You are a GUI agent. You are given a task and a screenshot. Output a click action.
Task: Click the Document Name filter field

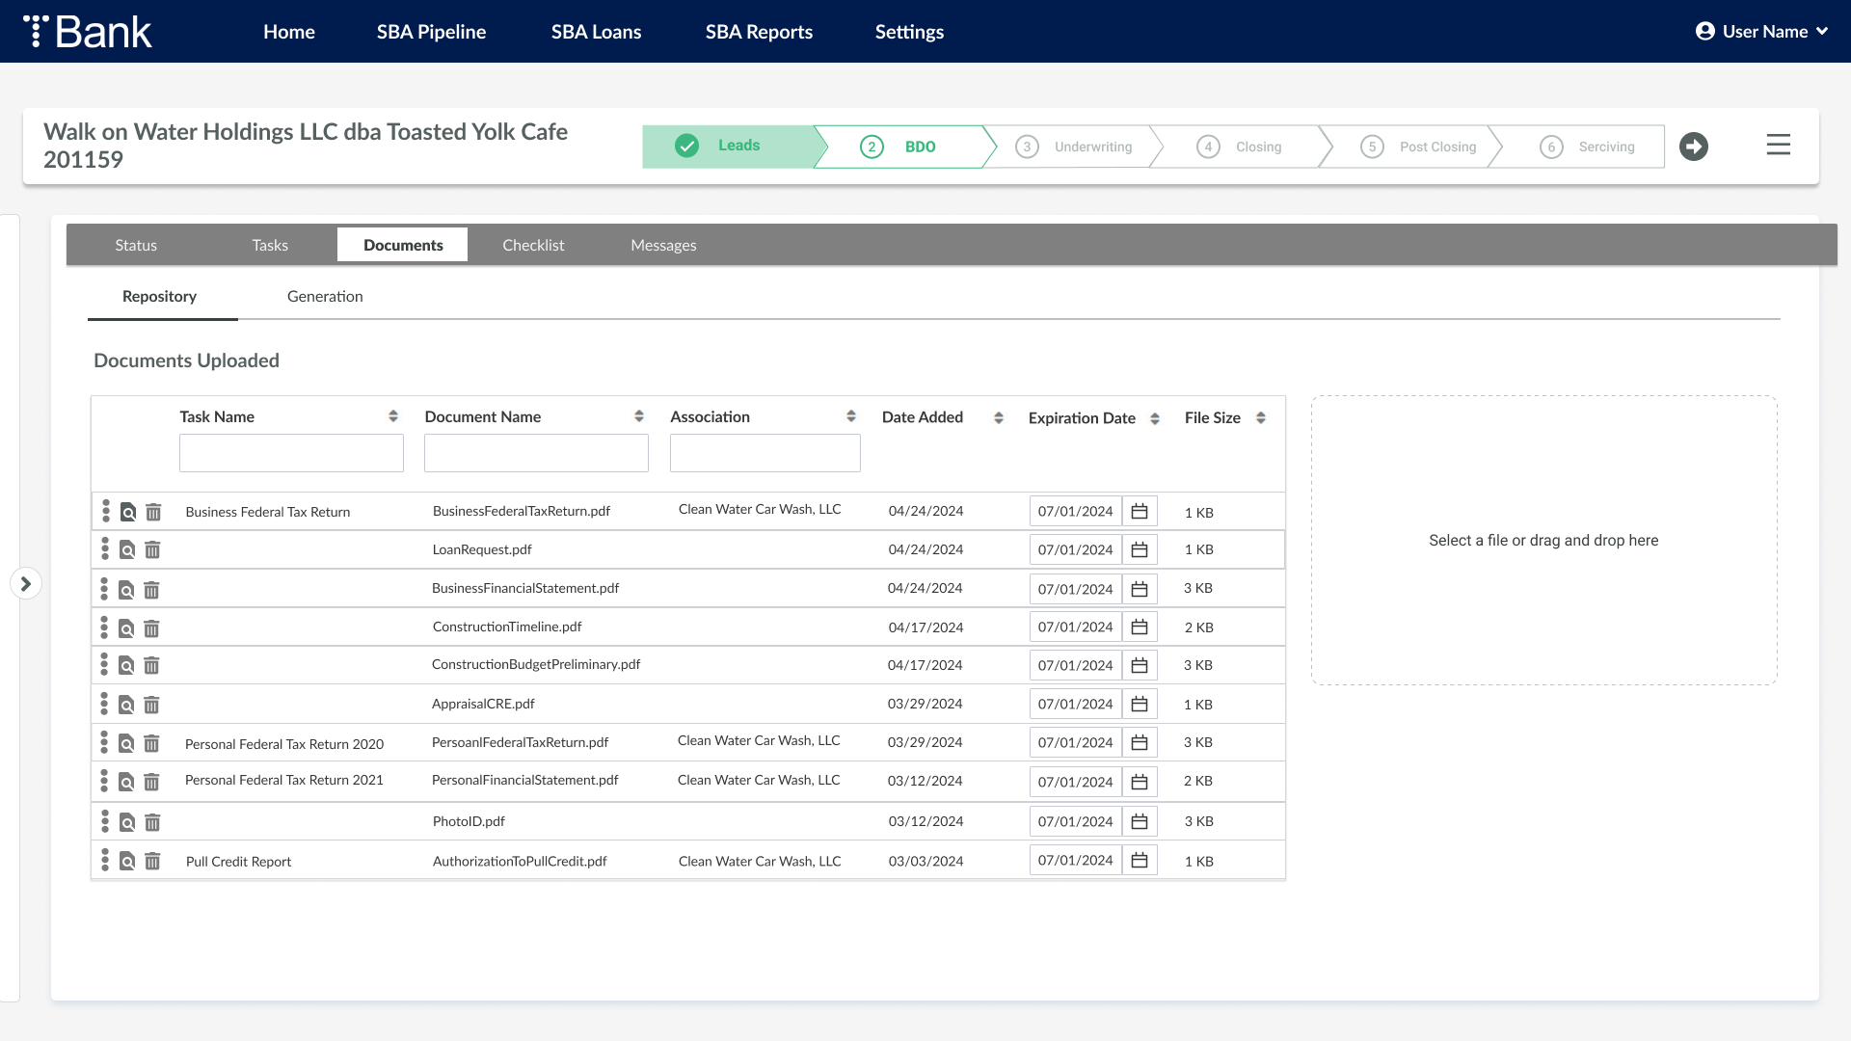(536, 453)
